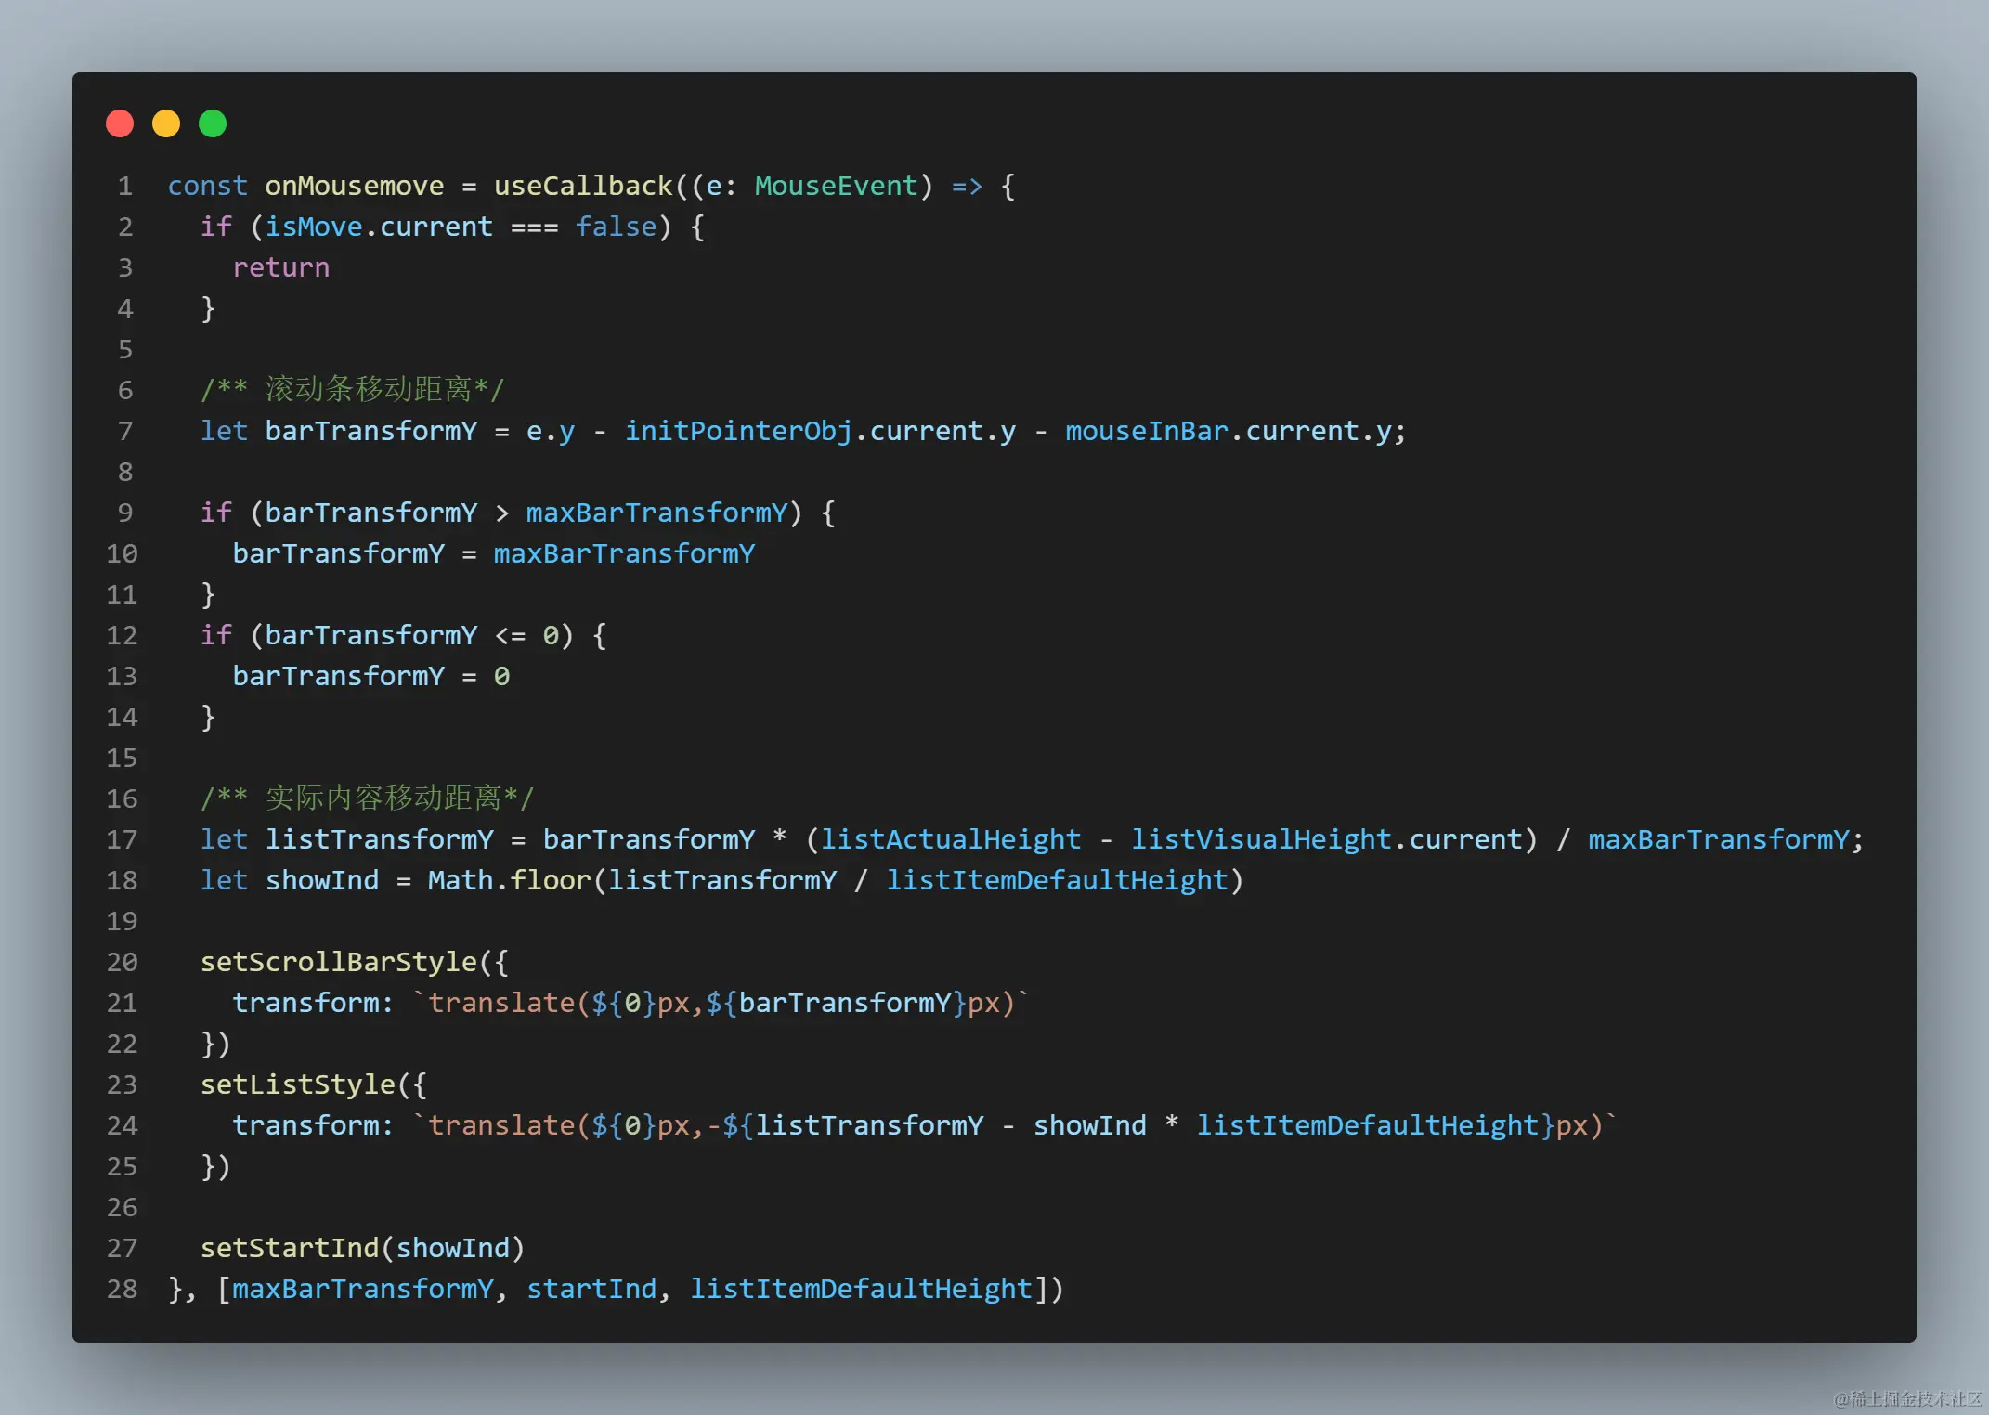Select the MouseEvent type annotation
This screenshot has width=1989, height=1415.
coord(834,186)
